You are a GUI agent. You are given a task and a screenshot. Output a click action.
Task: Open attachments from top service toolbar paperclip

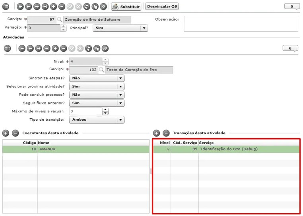(103, 7)
